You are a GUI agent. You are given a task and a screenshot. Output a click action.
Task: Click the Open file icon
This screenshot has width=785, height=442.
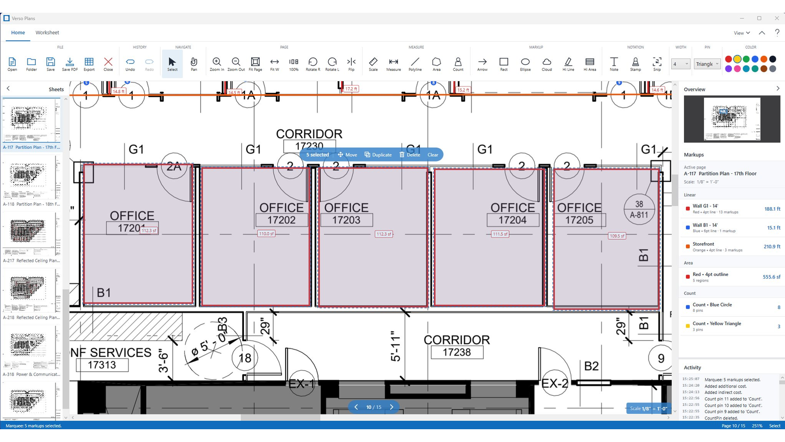(x=12, y=64)
